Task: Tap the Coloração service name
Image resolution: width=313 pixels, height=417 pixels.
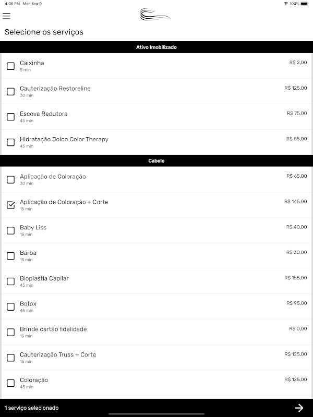Action: click(34, 380)
